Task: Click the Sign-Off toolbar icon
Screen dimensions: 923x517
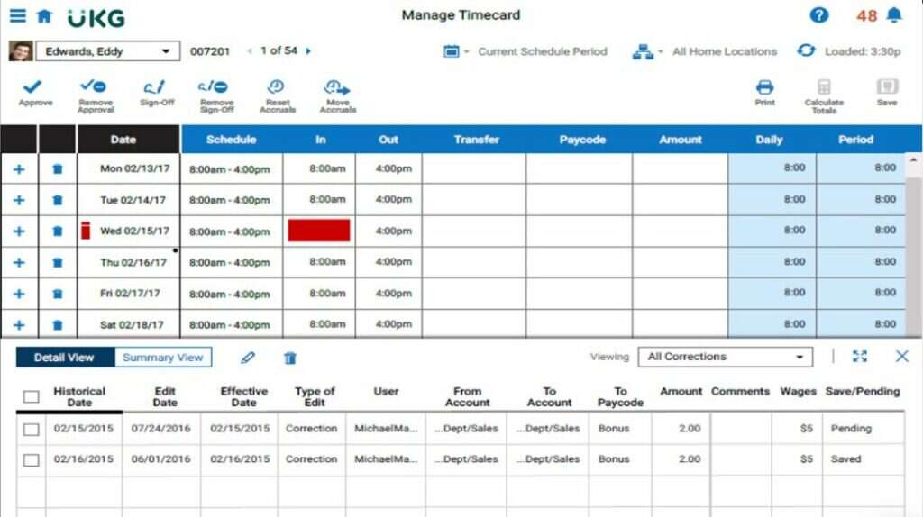Action: tap(156, 88)
